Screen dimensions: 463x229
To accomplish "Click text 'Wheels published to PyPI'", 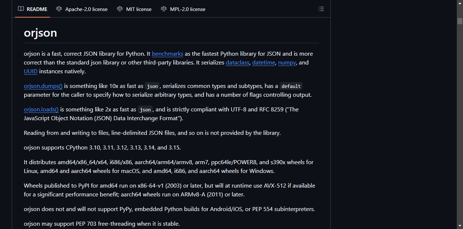I will [x=56, y=186].
